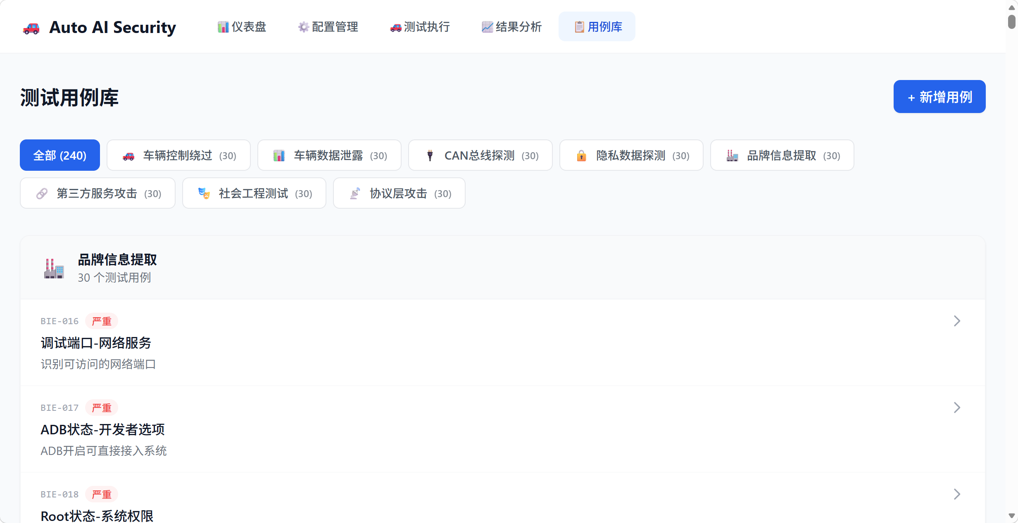Viewport: 1018px width, 523px height.
Task: Click the plug icon on CAN总线探测 filter
Action: pyautogui.click(x=430, y=155)
